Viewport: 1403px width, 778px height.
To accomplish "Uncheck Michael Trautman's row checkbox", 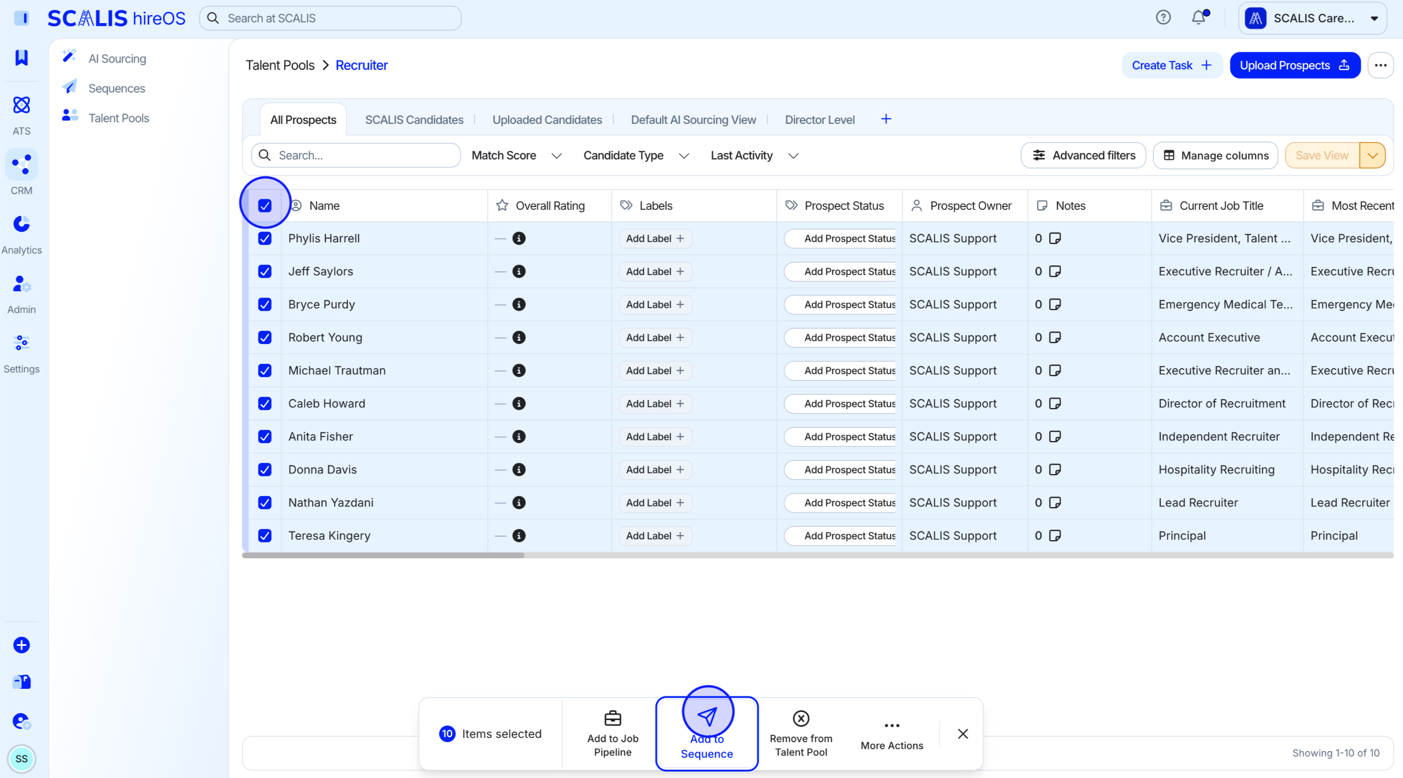I will [265, 371].
